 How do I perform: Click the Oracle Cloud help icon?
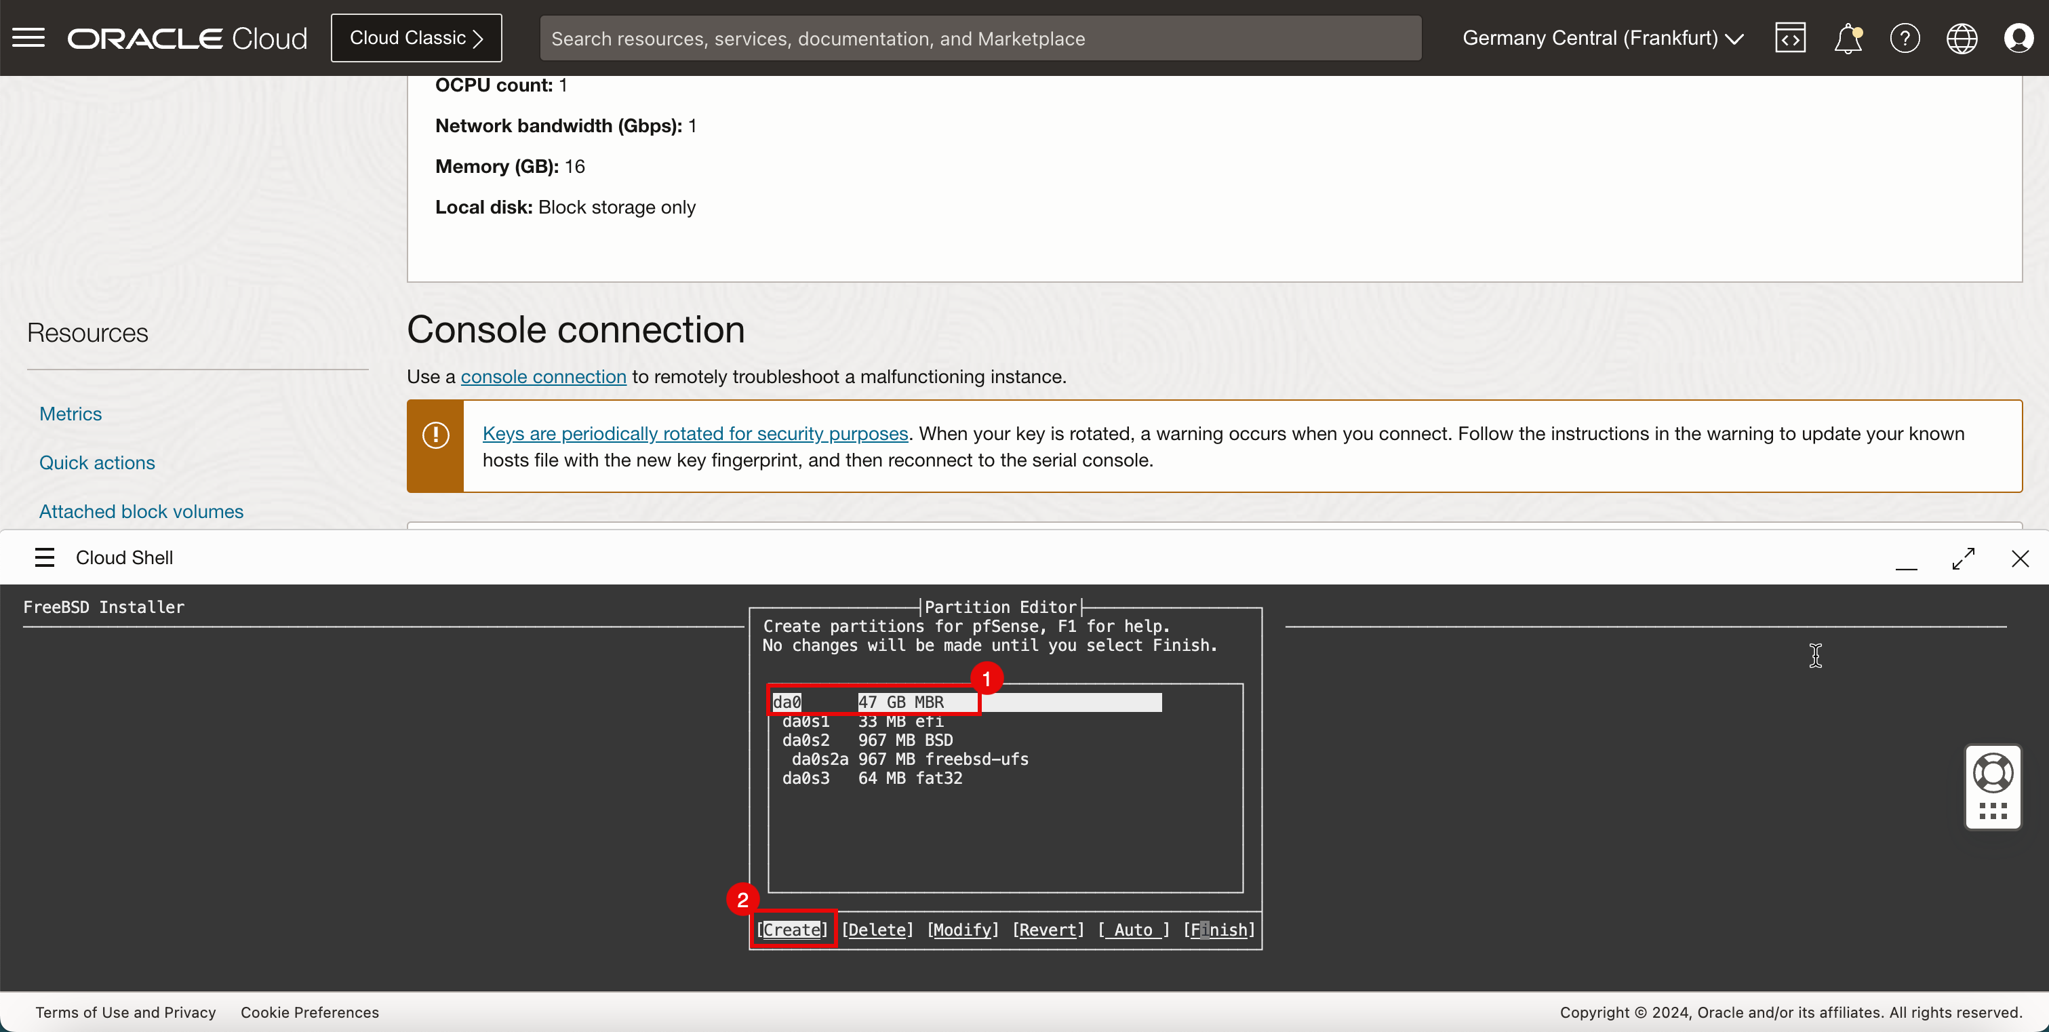pos(1904,38)
